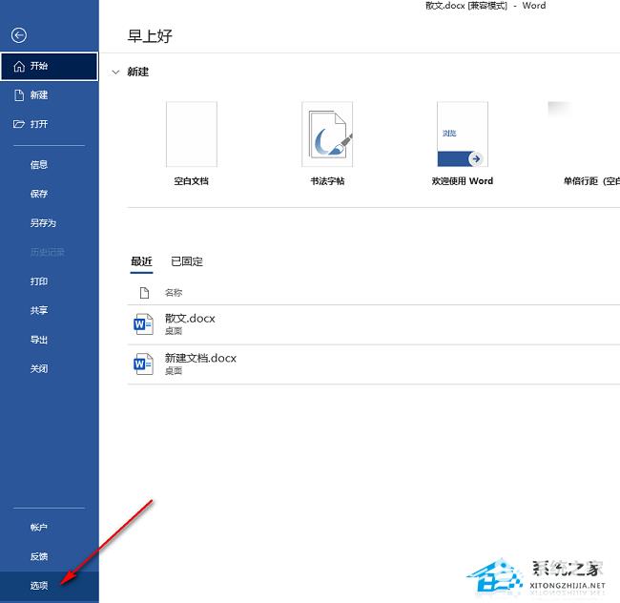This screenshot has height=603, width=620.
Task: Open recent file 散文.docx
Action: pyautogui.click(x=374, y=324)
